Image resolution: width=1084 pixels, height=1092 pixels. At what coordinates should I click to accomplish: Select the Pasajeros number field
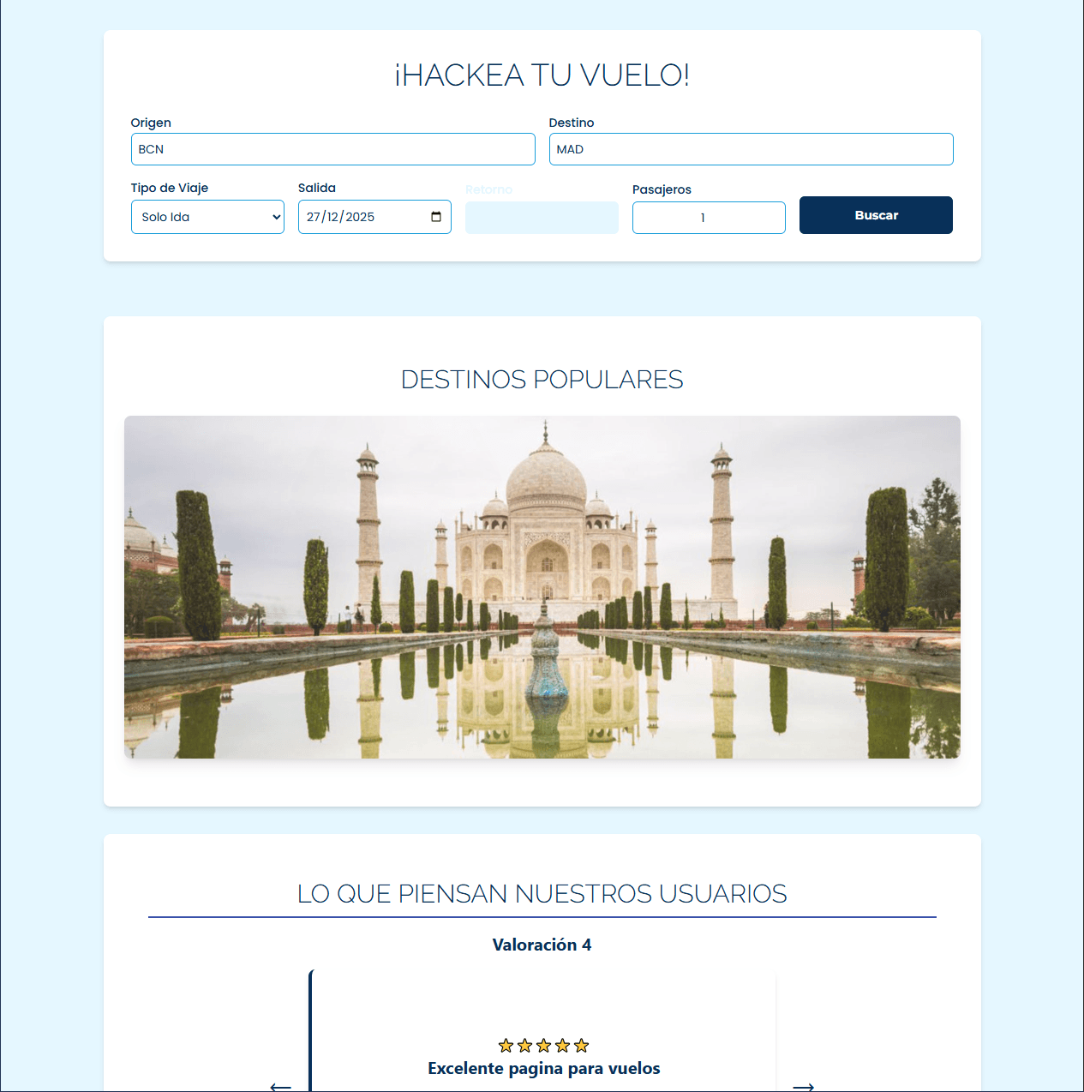pos(709,218)
